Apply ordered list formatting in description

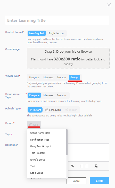pos(81,166)
